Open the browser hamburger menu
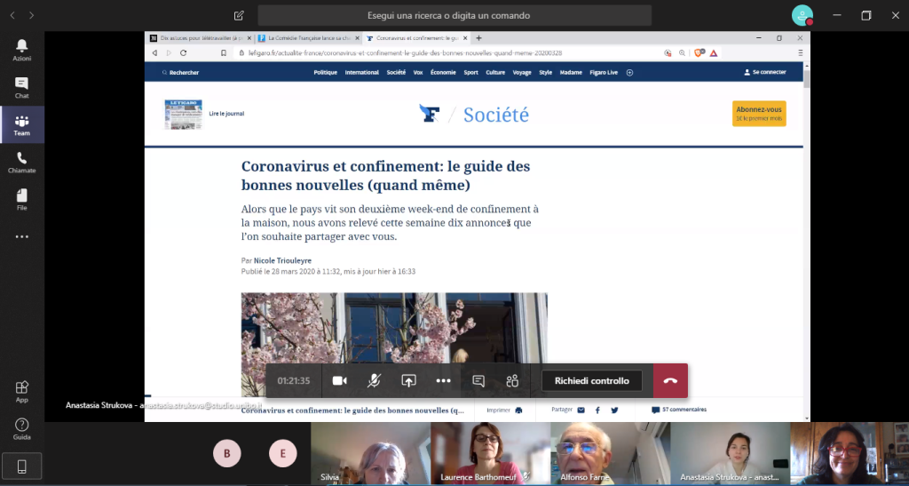909x486 pixels. [800, 52]
